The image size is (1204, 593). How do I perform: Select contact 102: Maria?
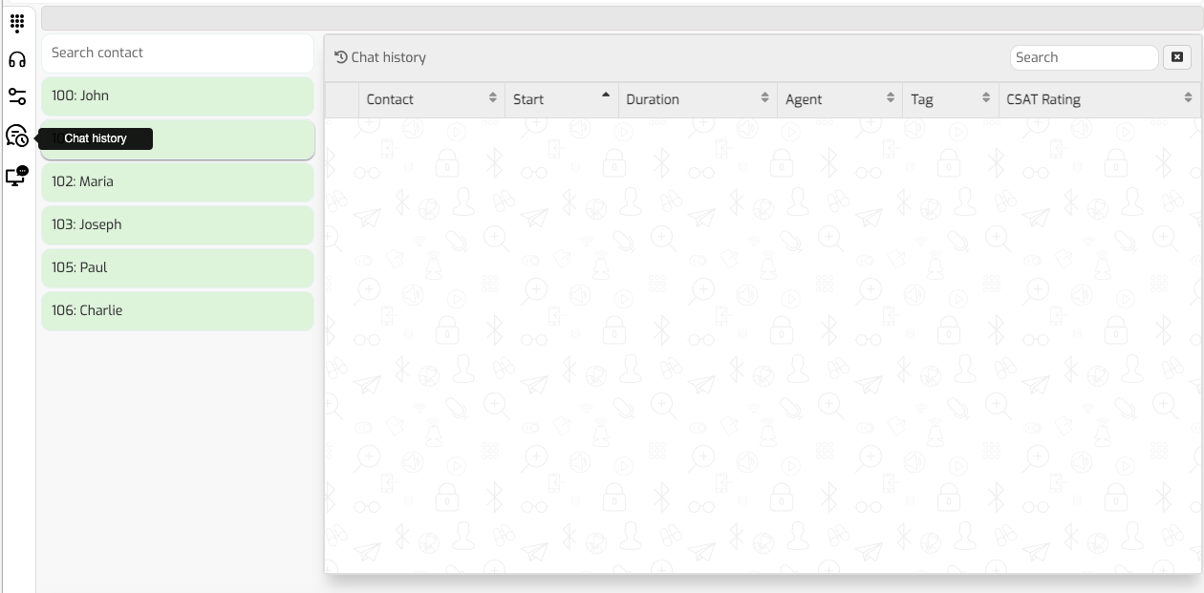pyautogui.click(x=178, y=182)
